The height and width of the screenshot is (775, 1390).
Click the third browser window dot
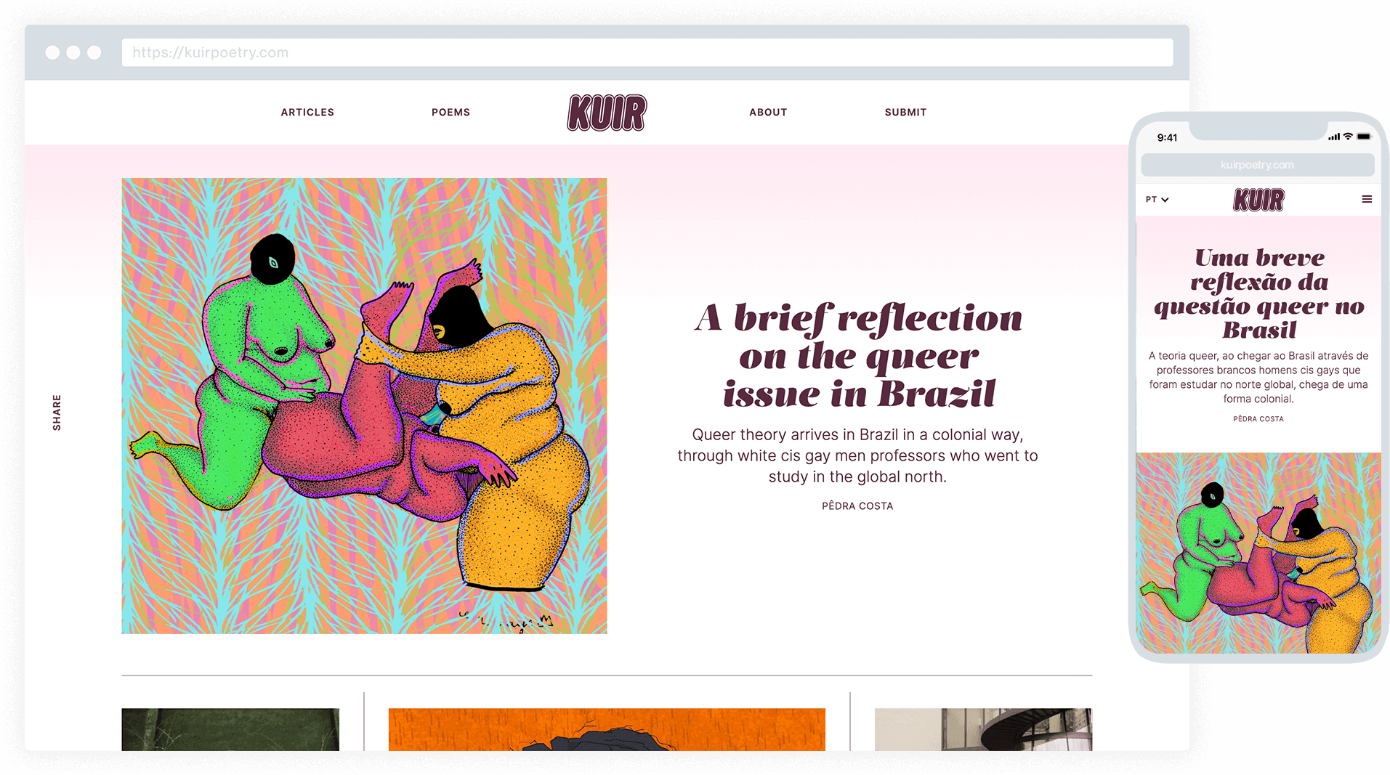tap(94, 52)
